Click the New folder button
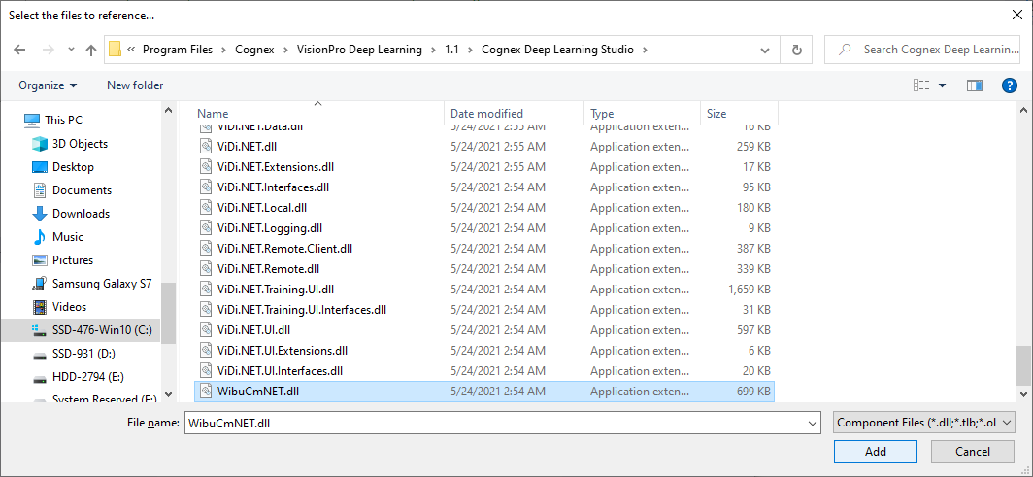Screen dimensions: 1033x477 click(135, 85)
